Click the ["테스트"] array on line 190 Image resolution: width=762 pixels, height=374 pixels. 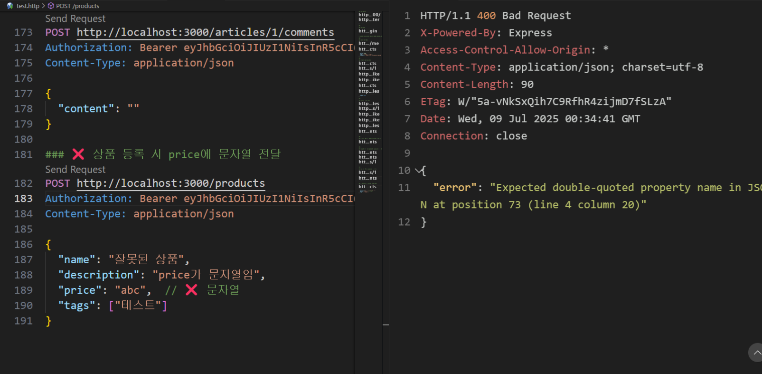coord(138,306)
